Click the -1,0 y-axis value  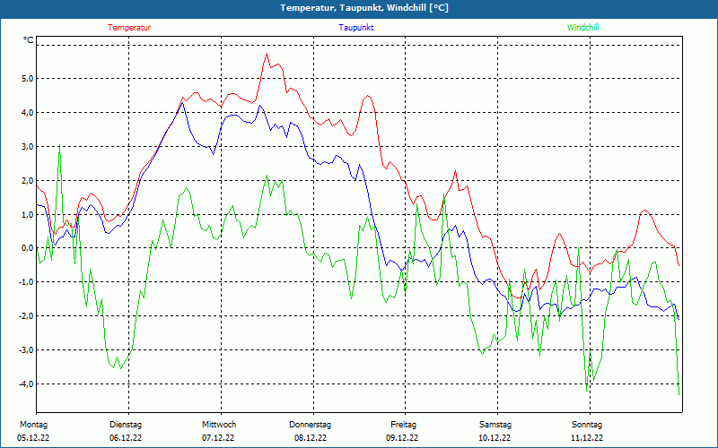click(x=26, y=282)
